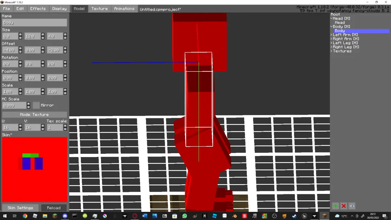391x220 pixels.
Task: Click the MC Scale stepper arrows
Action: point(28,106)
